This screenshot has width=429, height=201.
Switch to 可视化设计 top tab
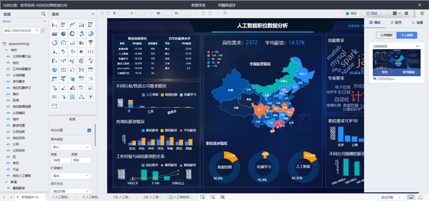[226, 5]
